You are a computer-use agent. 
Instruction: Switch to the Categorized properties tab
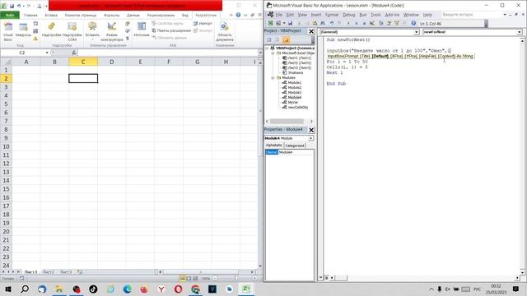(x=295, y=146)
